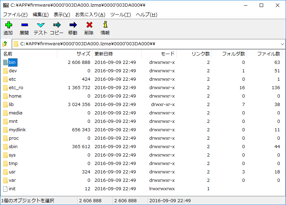Screen dimensions: 286x205
Task: Click the yellow 情報 (Info) icon
Action: point(105,25)
